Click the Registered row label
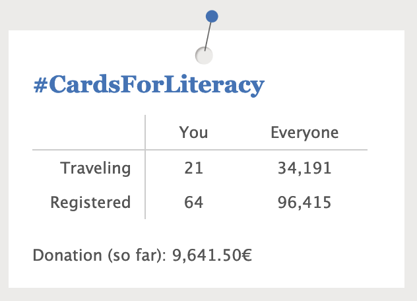Screen dimensions: 417x301 (x=90, y=202)
